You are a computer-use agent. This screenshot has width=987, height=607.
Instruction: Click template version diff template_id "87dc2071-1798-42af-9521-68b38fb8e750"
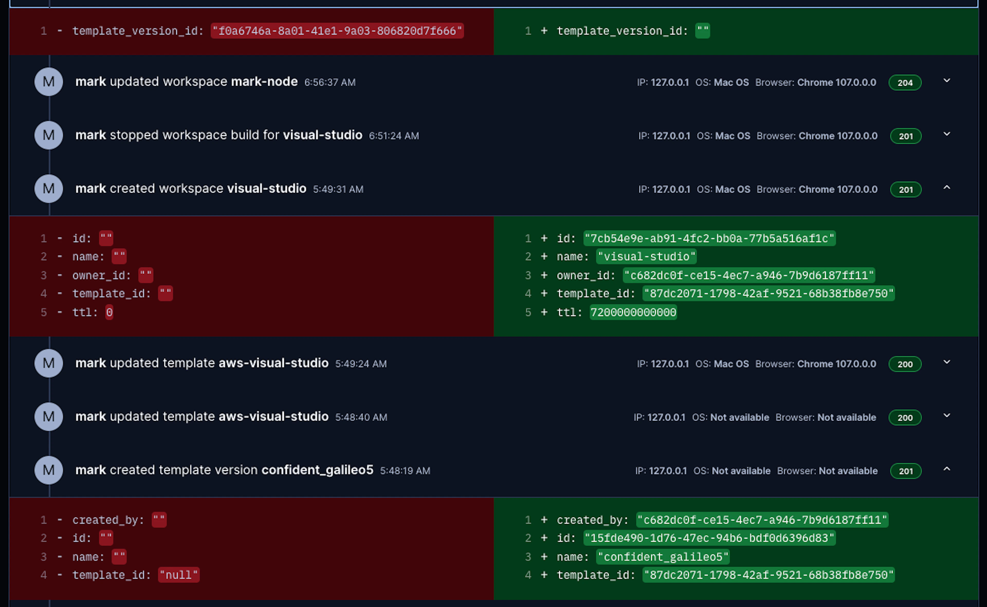(769, 575)
